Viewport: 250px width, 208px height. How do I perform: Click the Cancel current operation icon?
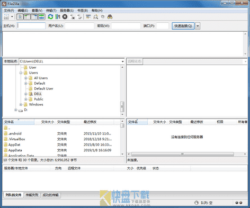(65, 17)
